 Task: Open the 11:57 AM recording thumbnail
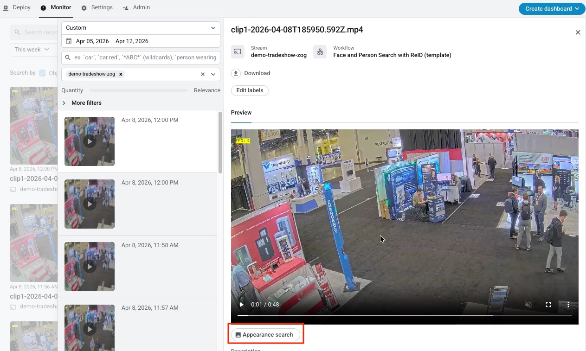(x=90, y=327)
